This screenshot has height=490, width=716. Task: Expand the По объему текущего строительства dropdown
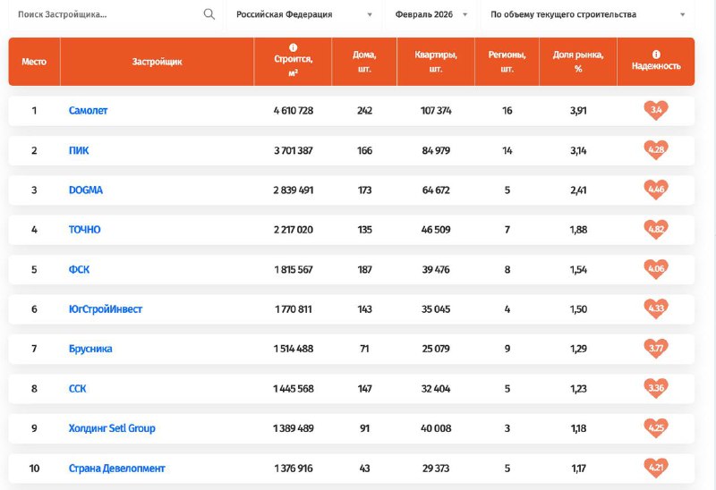(x=587, y=15)
